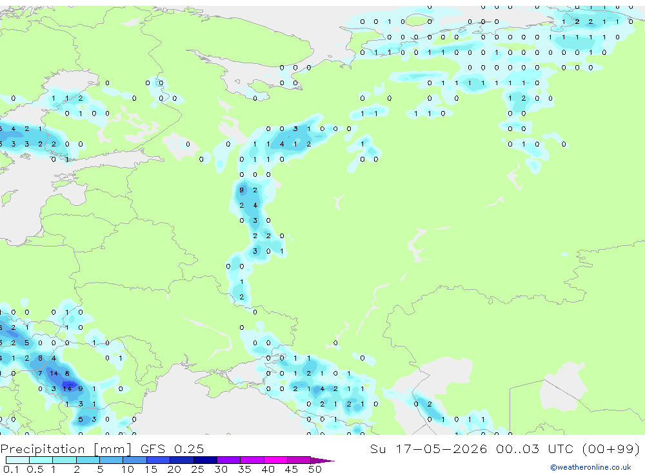Click the 'GFS 0.25' model label
Viewport: 645px width, 473px height.
tap(172, 448)
